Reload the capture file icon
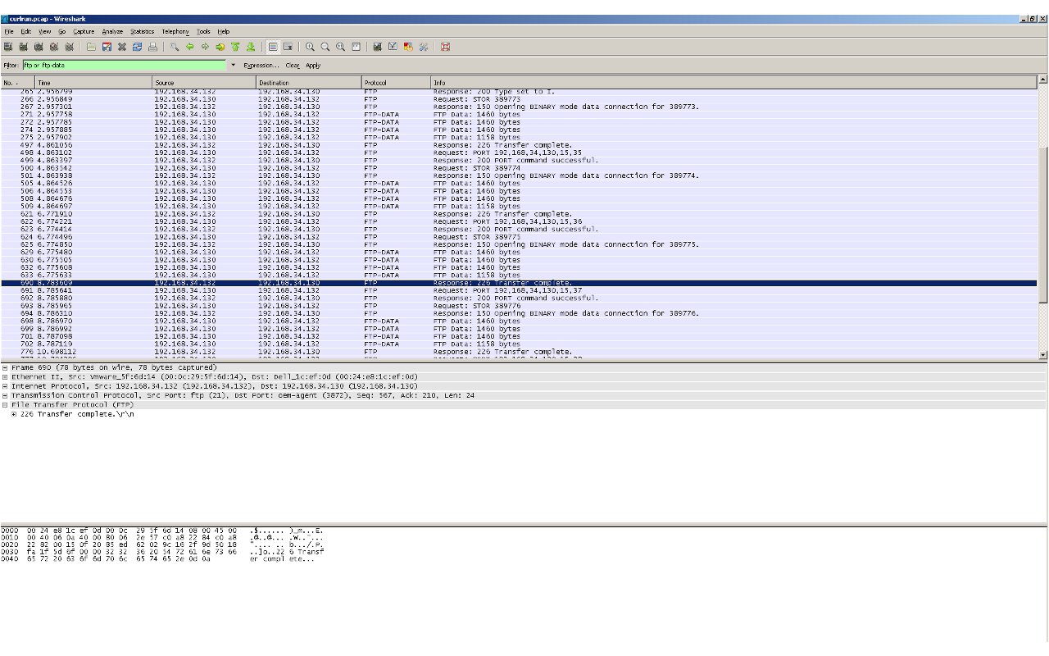The image size is (1049, 656). [137, 47]
